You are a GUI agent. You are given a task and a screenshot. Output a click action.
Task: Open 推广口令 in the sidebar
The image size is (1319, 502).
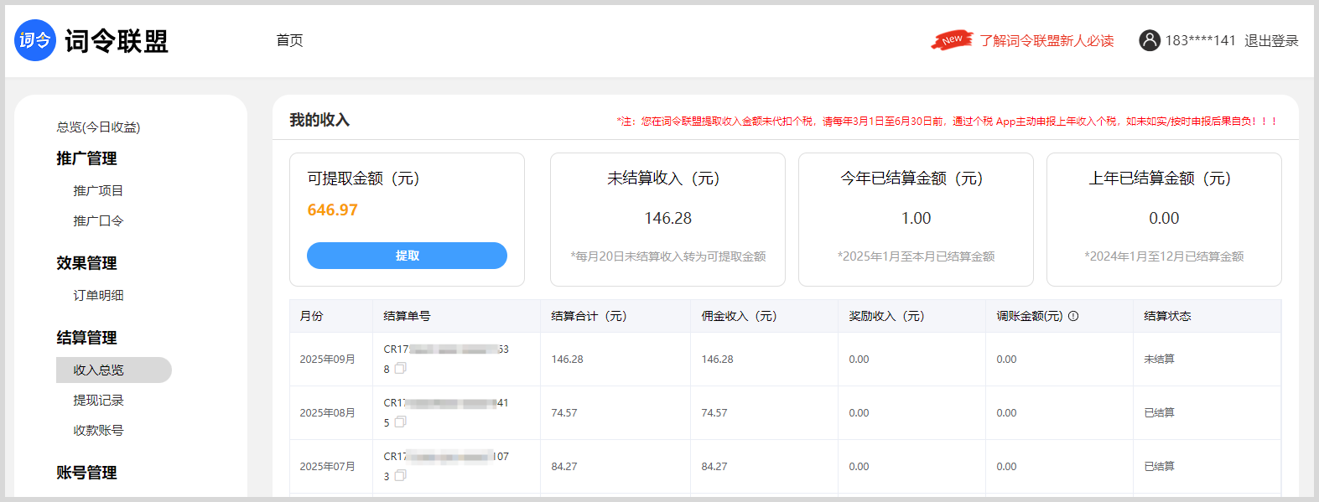coord(98,221)
